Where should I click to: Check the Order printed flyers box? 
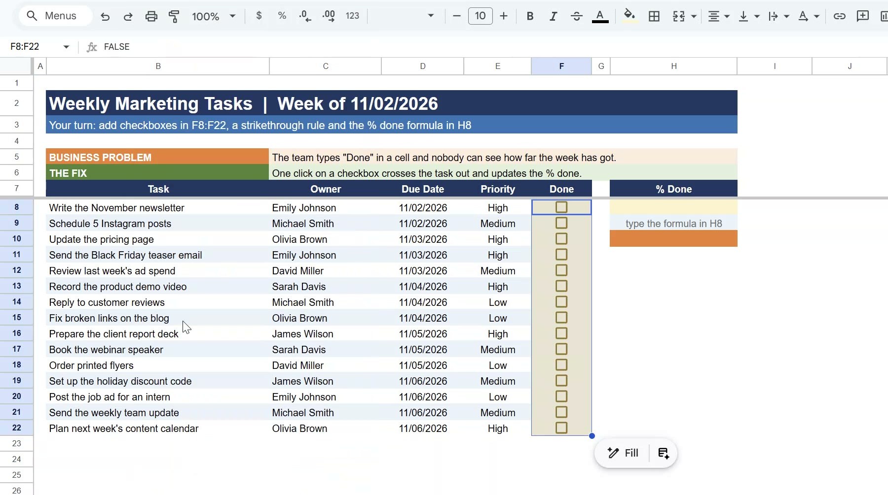point(561,365)
